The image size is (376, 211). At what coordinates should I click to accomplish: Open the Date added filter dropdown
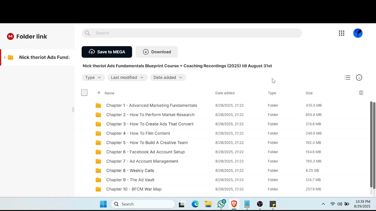[x=168, y=77]
